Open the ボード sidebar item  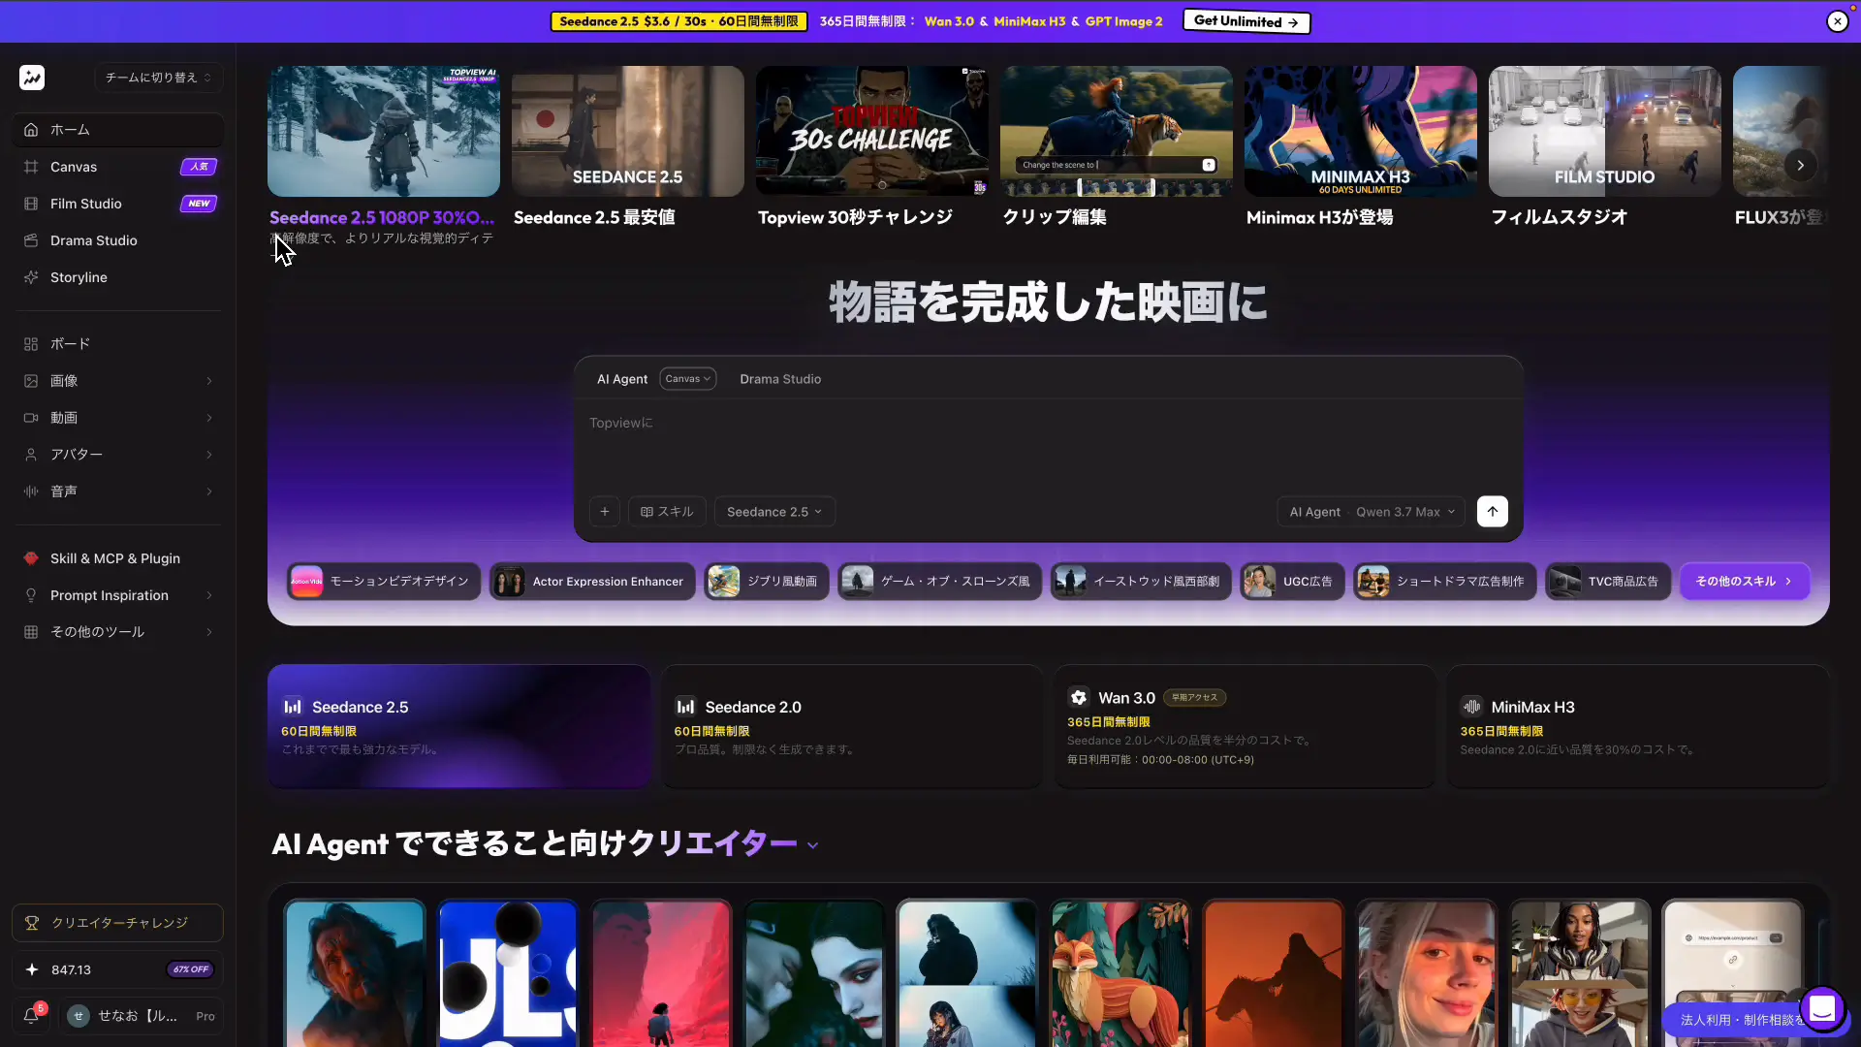[118, 344]
